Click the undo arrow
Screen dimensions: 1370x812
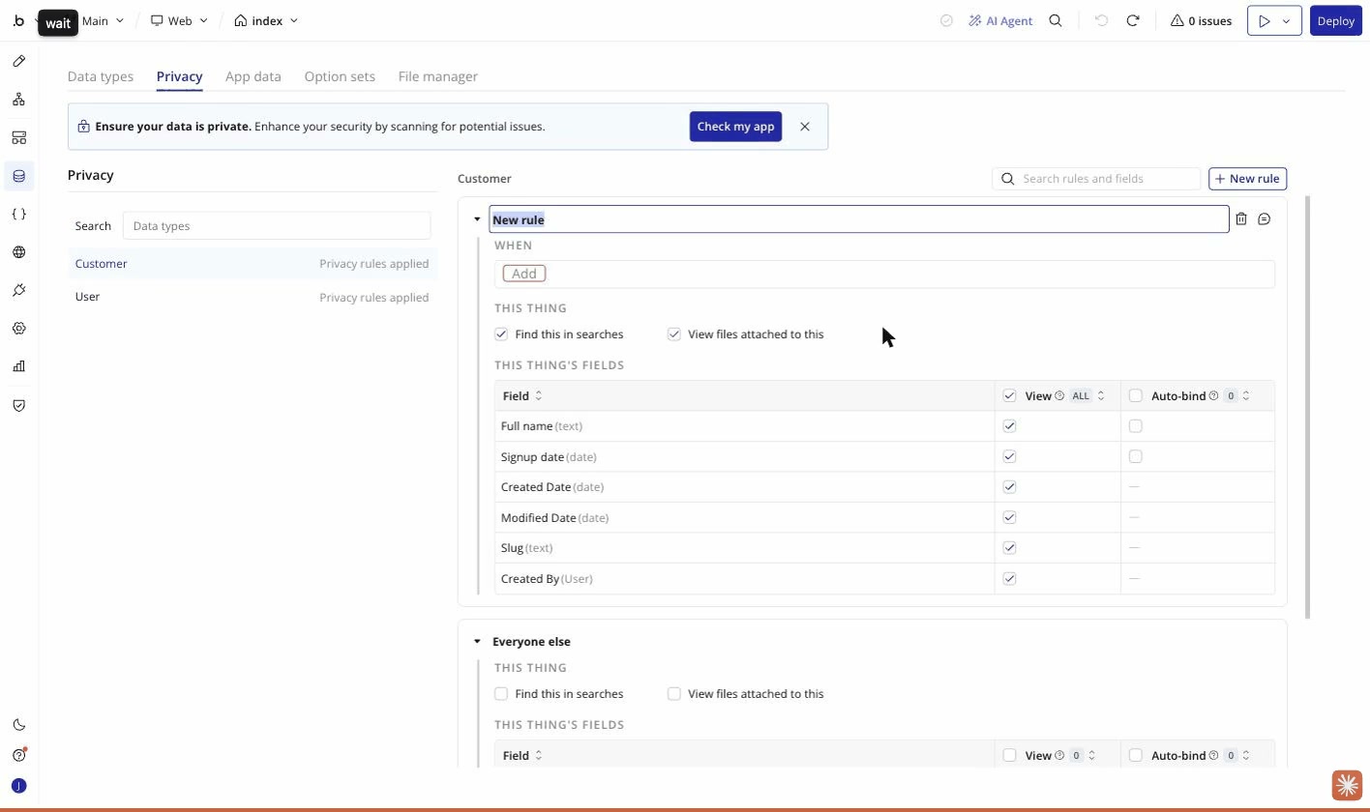[1101, 20]
